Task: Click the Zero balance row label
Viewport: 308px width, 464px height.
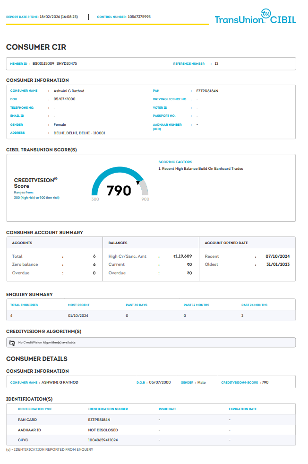Action: (x=25, y=264)
